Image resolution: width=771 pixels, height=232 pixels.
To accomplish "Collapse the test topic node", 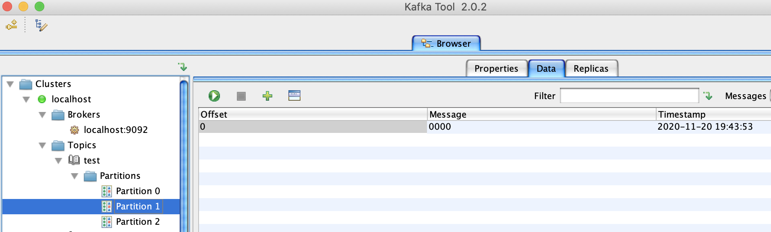I will [x=58, y=161].
